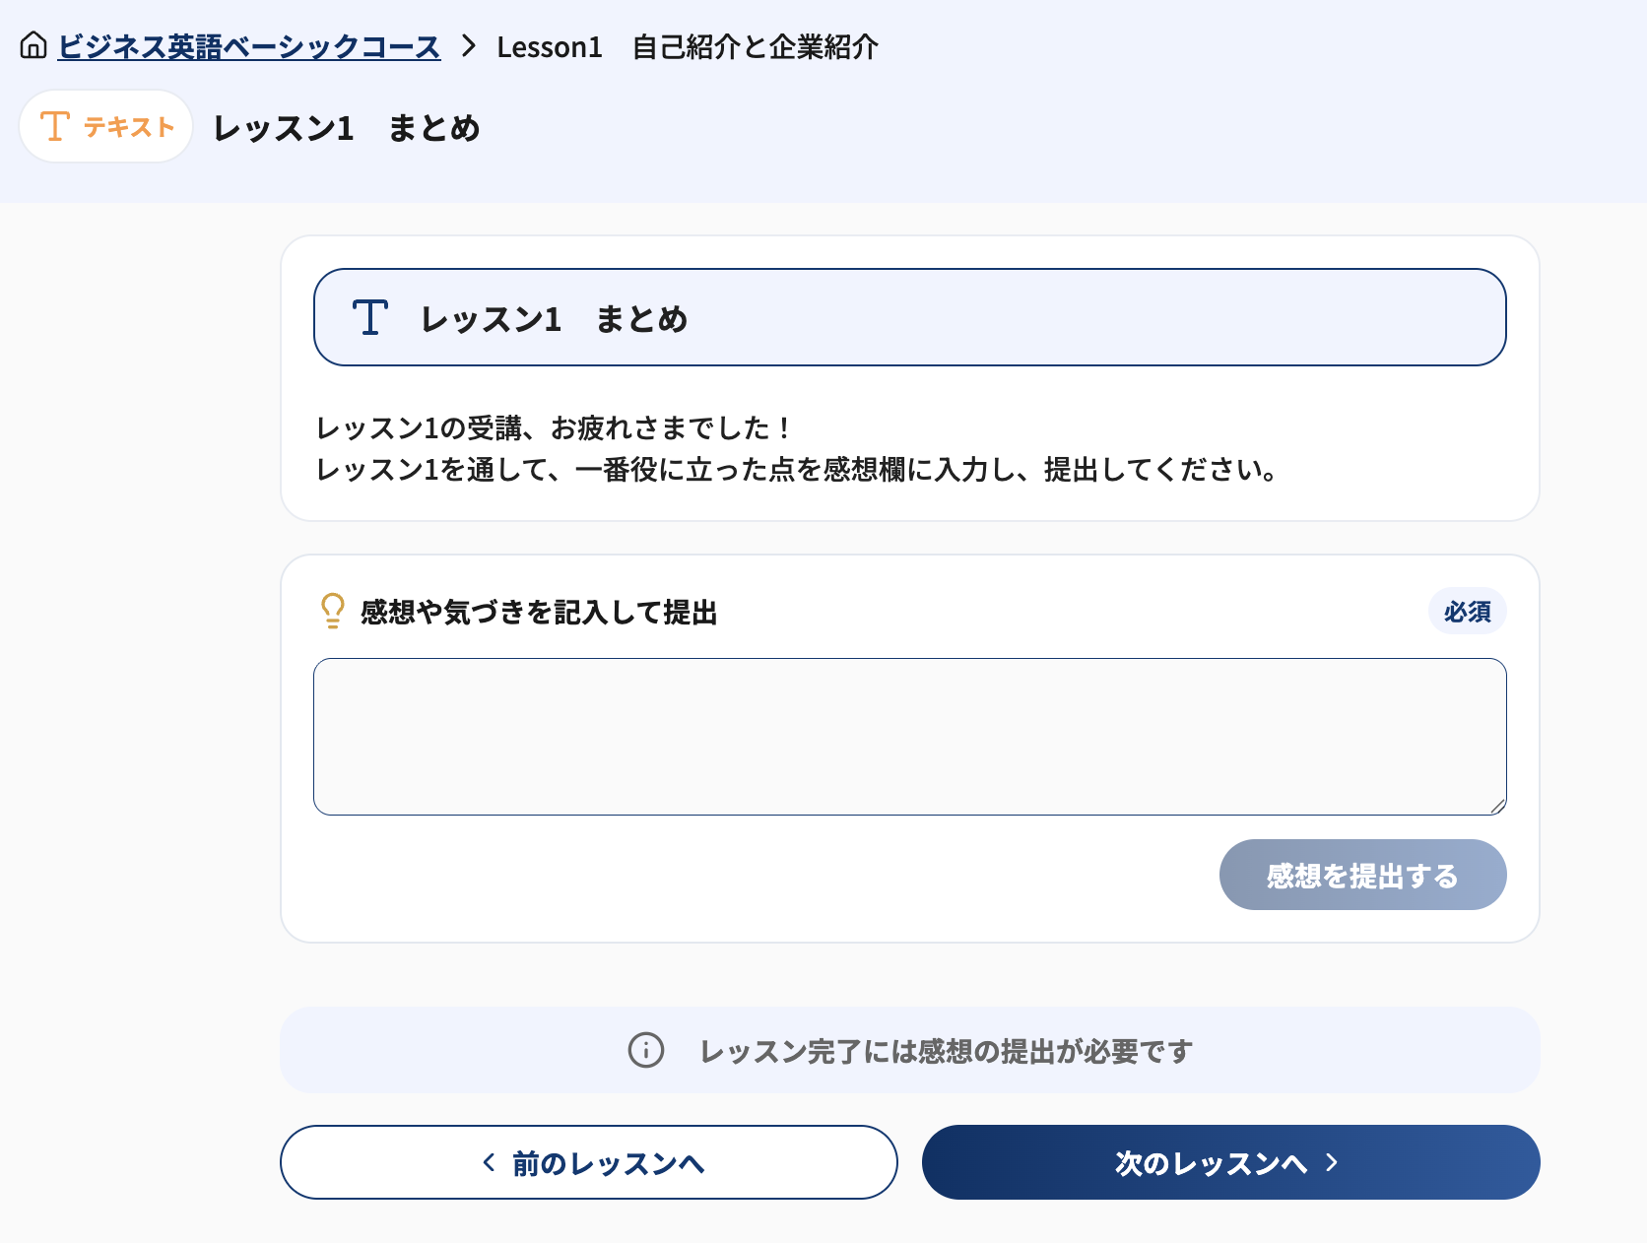
Task: Focus the feedback text area
Action: pos(910,737)
